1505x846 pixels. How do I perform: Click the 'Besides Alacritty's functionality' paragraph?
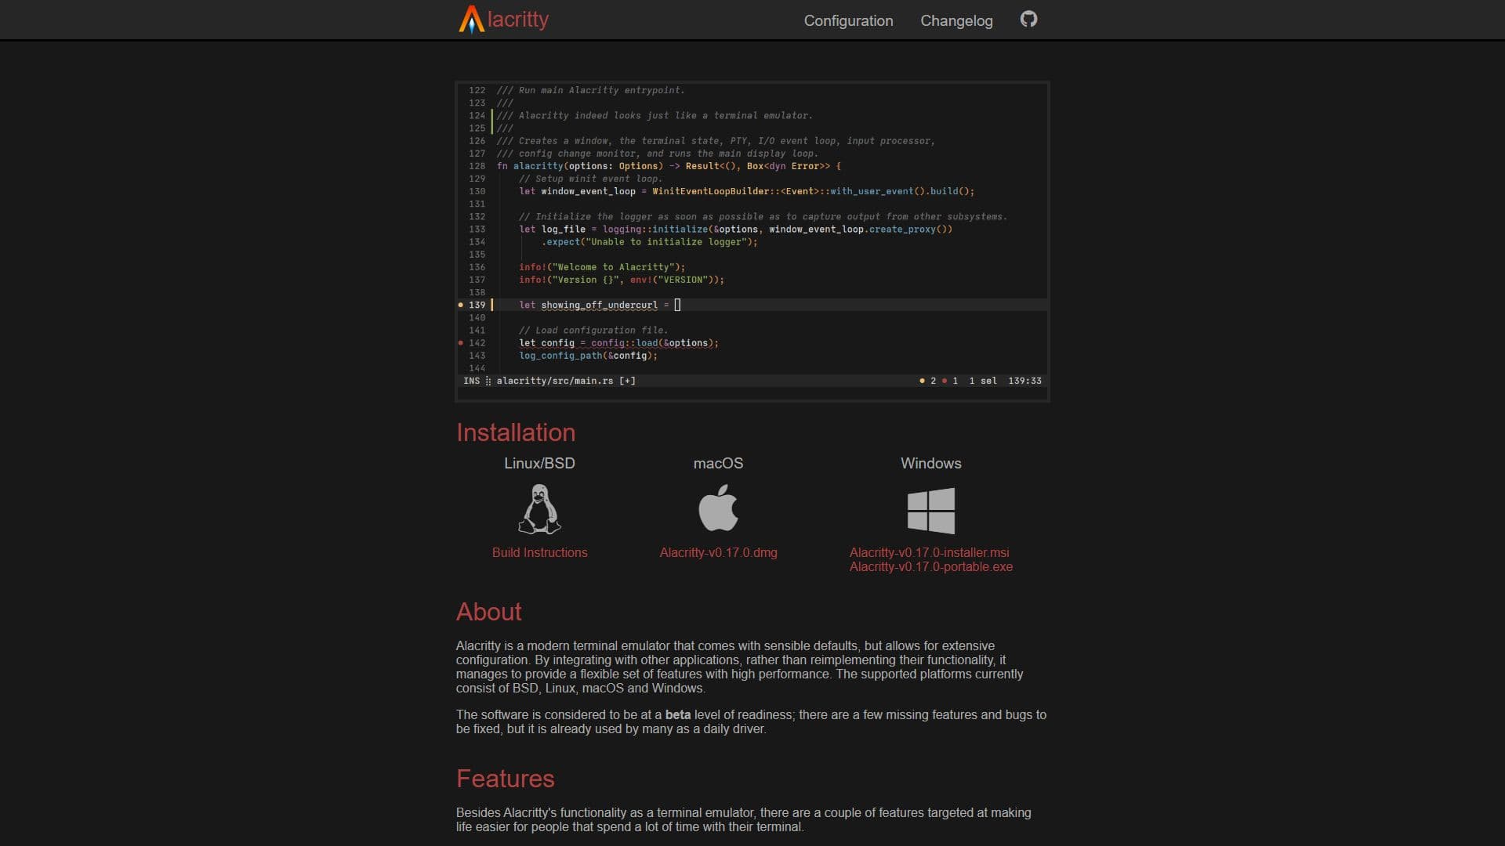(743, 819)
